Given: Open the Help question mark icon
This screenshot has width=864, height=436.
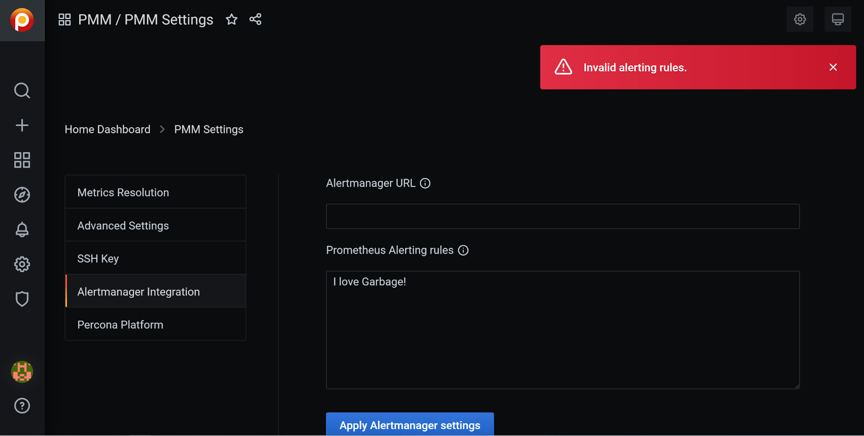Looking at the screenshot, I should pyautogui.click(x=22, y=406).
